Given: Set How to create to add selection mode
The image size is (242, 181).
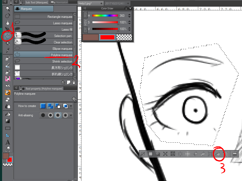Looking at the screenshot, I should [50, 106].
